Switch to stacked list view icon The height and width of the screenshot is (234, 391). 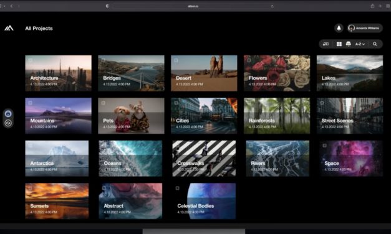click(349, 44)
